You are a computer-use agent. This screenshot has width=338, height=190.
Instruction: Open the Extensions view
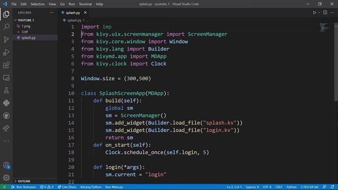(6, 65)
